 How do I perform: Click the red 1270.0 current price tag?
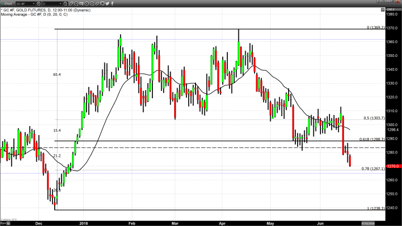click(393, 166)
